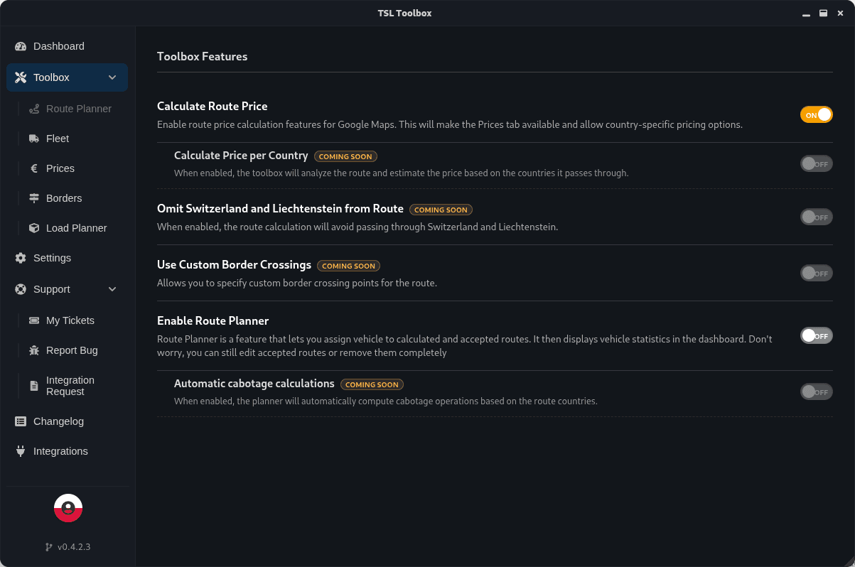Open Report Bug in sidebar
The image size is (855, 567).
click(x=72, y=350)
